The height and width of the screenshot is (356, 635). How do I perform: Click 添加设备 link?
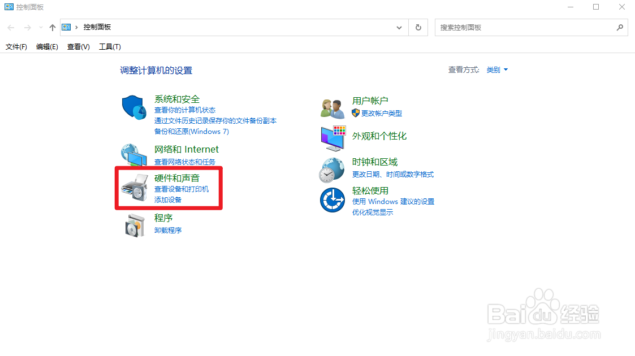pos(168,200)
